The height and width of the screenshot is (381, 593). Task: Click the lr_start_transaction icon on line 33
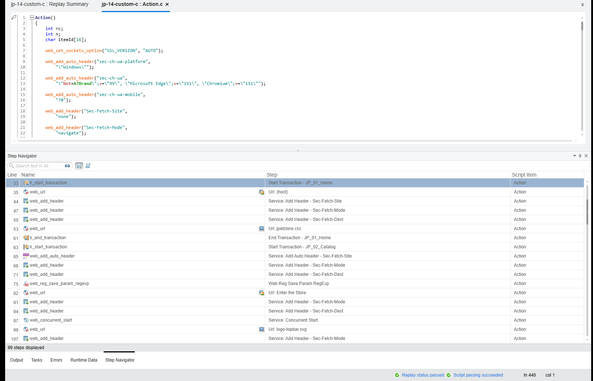point(26,183)
